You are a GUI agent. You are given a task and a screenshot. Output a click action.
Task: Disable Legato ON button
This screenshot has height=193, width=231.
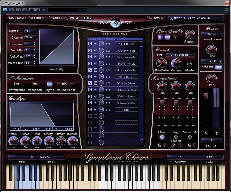pos(49,84)
